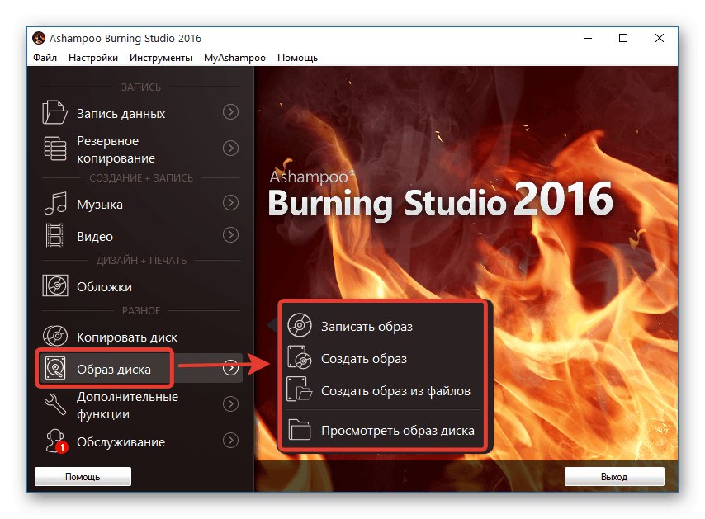Open the MyAshampoo menu
705x519 pixels.
234,58
